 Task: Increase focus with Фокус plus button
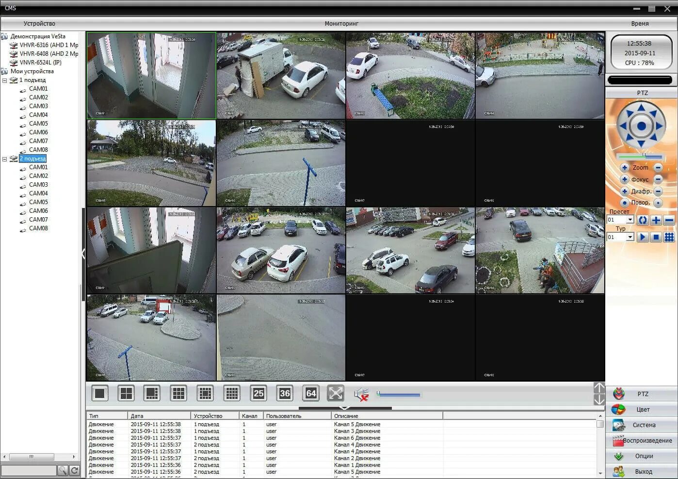(625, 179)
